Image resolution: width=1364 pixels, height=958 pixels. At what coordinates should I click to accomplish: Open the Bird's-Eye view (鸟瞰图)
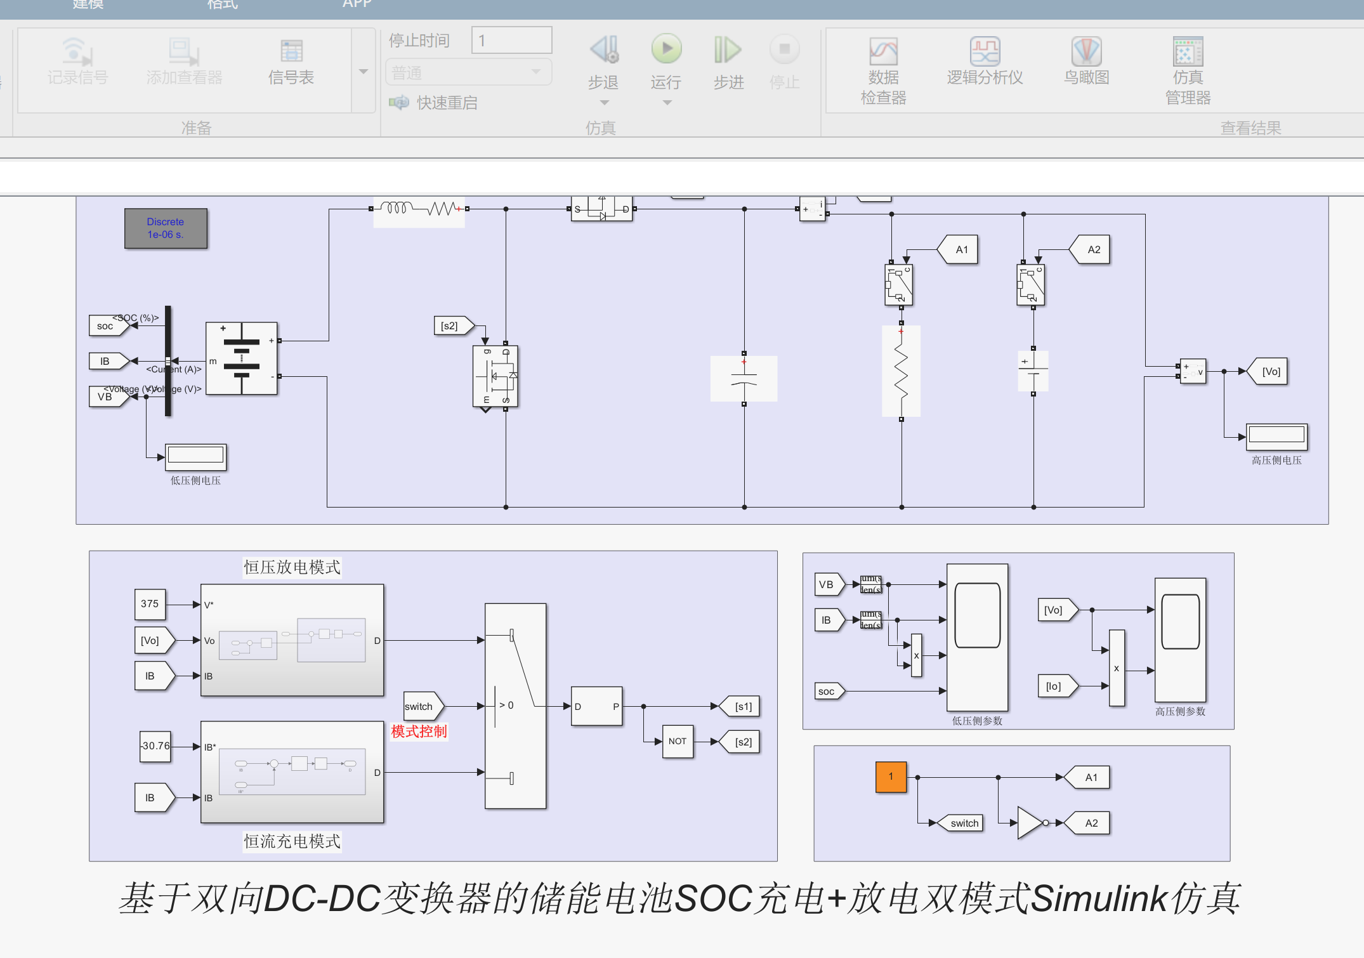pyautogui.click(x=1086, y=52)
